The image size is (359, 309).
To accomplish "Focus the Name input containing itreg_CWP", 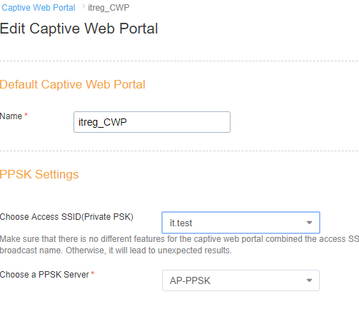I will [152, 122].
